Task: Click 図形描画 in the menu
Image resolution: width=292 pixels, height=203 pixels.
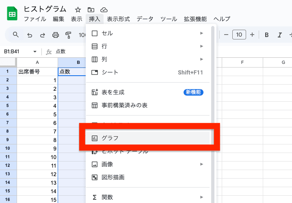Action: 148,177
